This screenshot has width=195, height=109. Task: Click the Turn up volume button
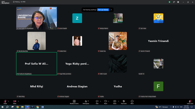(x=103, y=10)
